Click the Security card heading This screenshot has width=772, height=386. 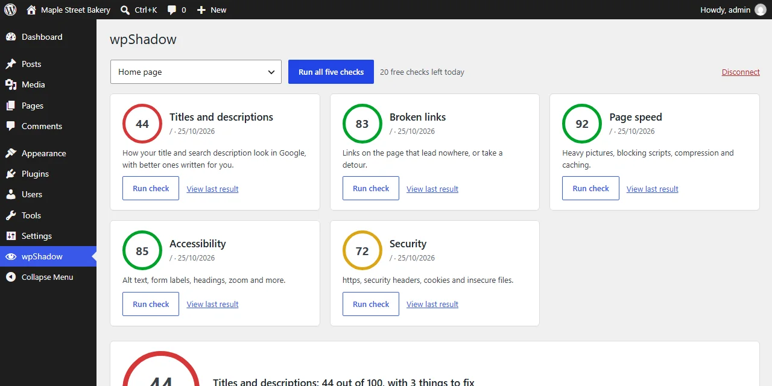pos(408,244)
